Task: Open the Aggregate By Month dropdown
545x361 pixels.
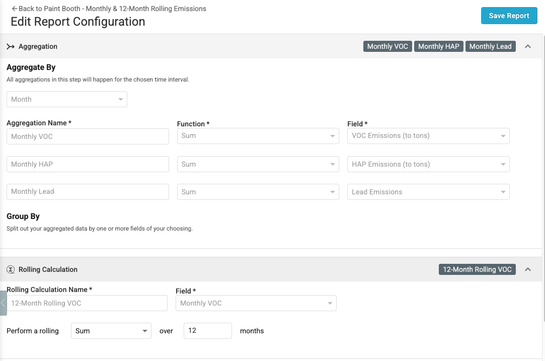Action: (x=67, y=99)
